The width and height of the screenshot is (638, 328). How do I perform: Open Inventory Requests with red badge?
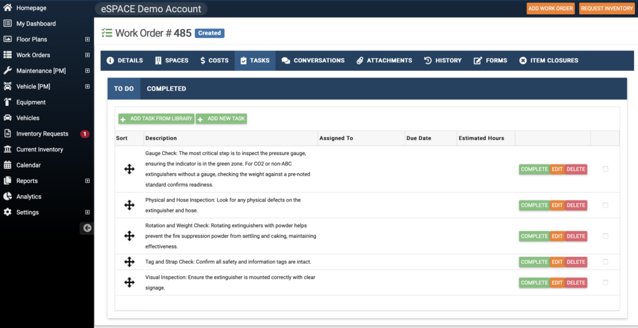coord(42,134)
